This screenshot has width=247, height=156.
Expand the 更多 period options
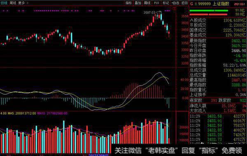23,3
